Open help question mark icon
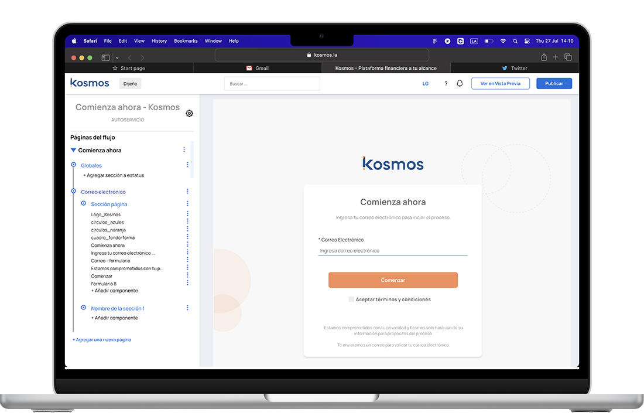This screenshot has width=644, height=419. 446,83
